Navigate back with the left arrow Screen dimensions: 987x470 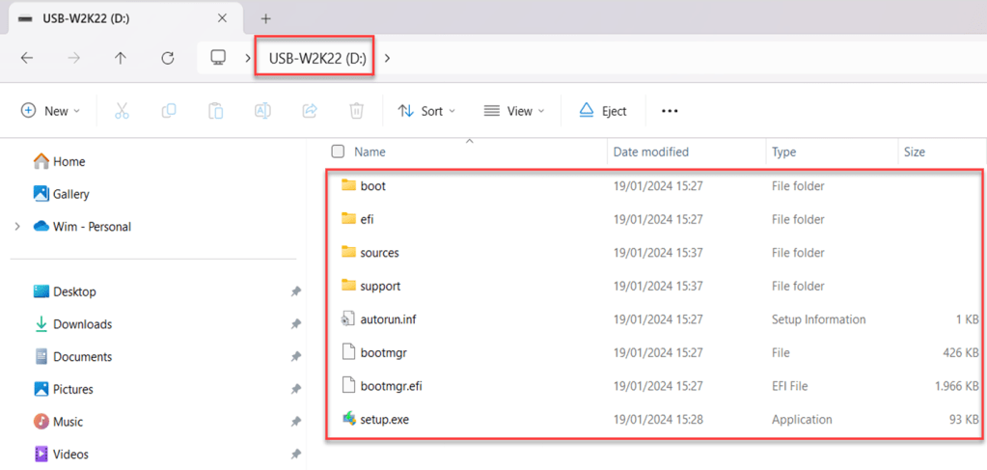27,58
